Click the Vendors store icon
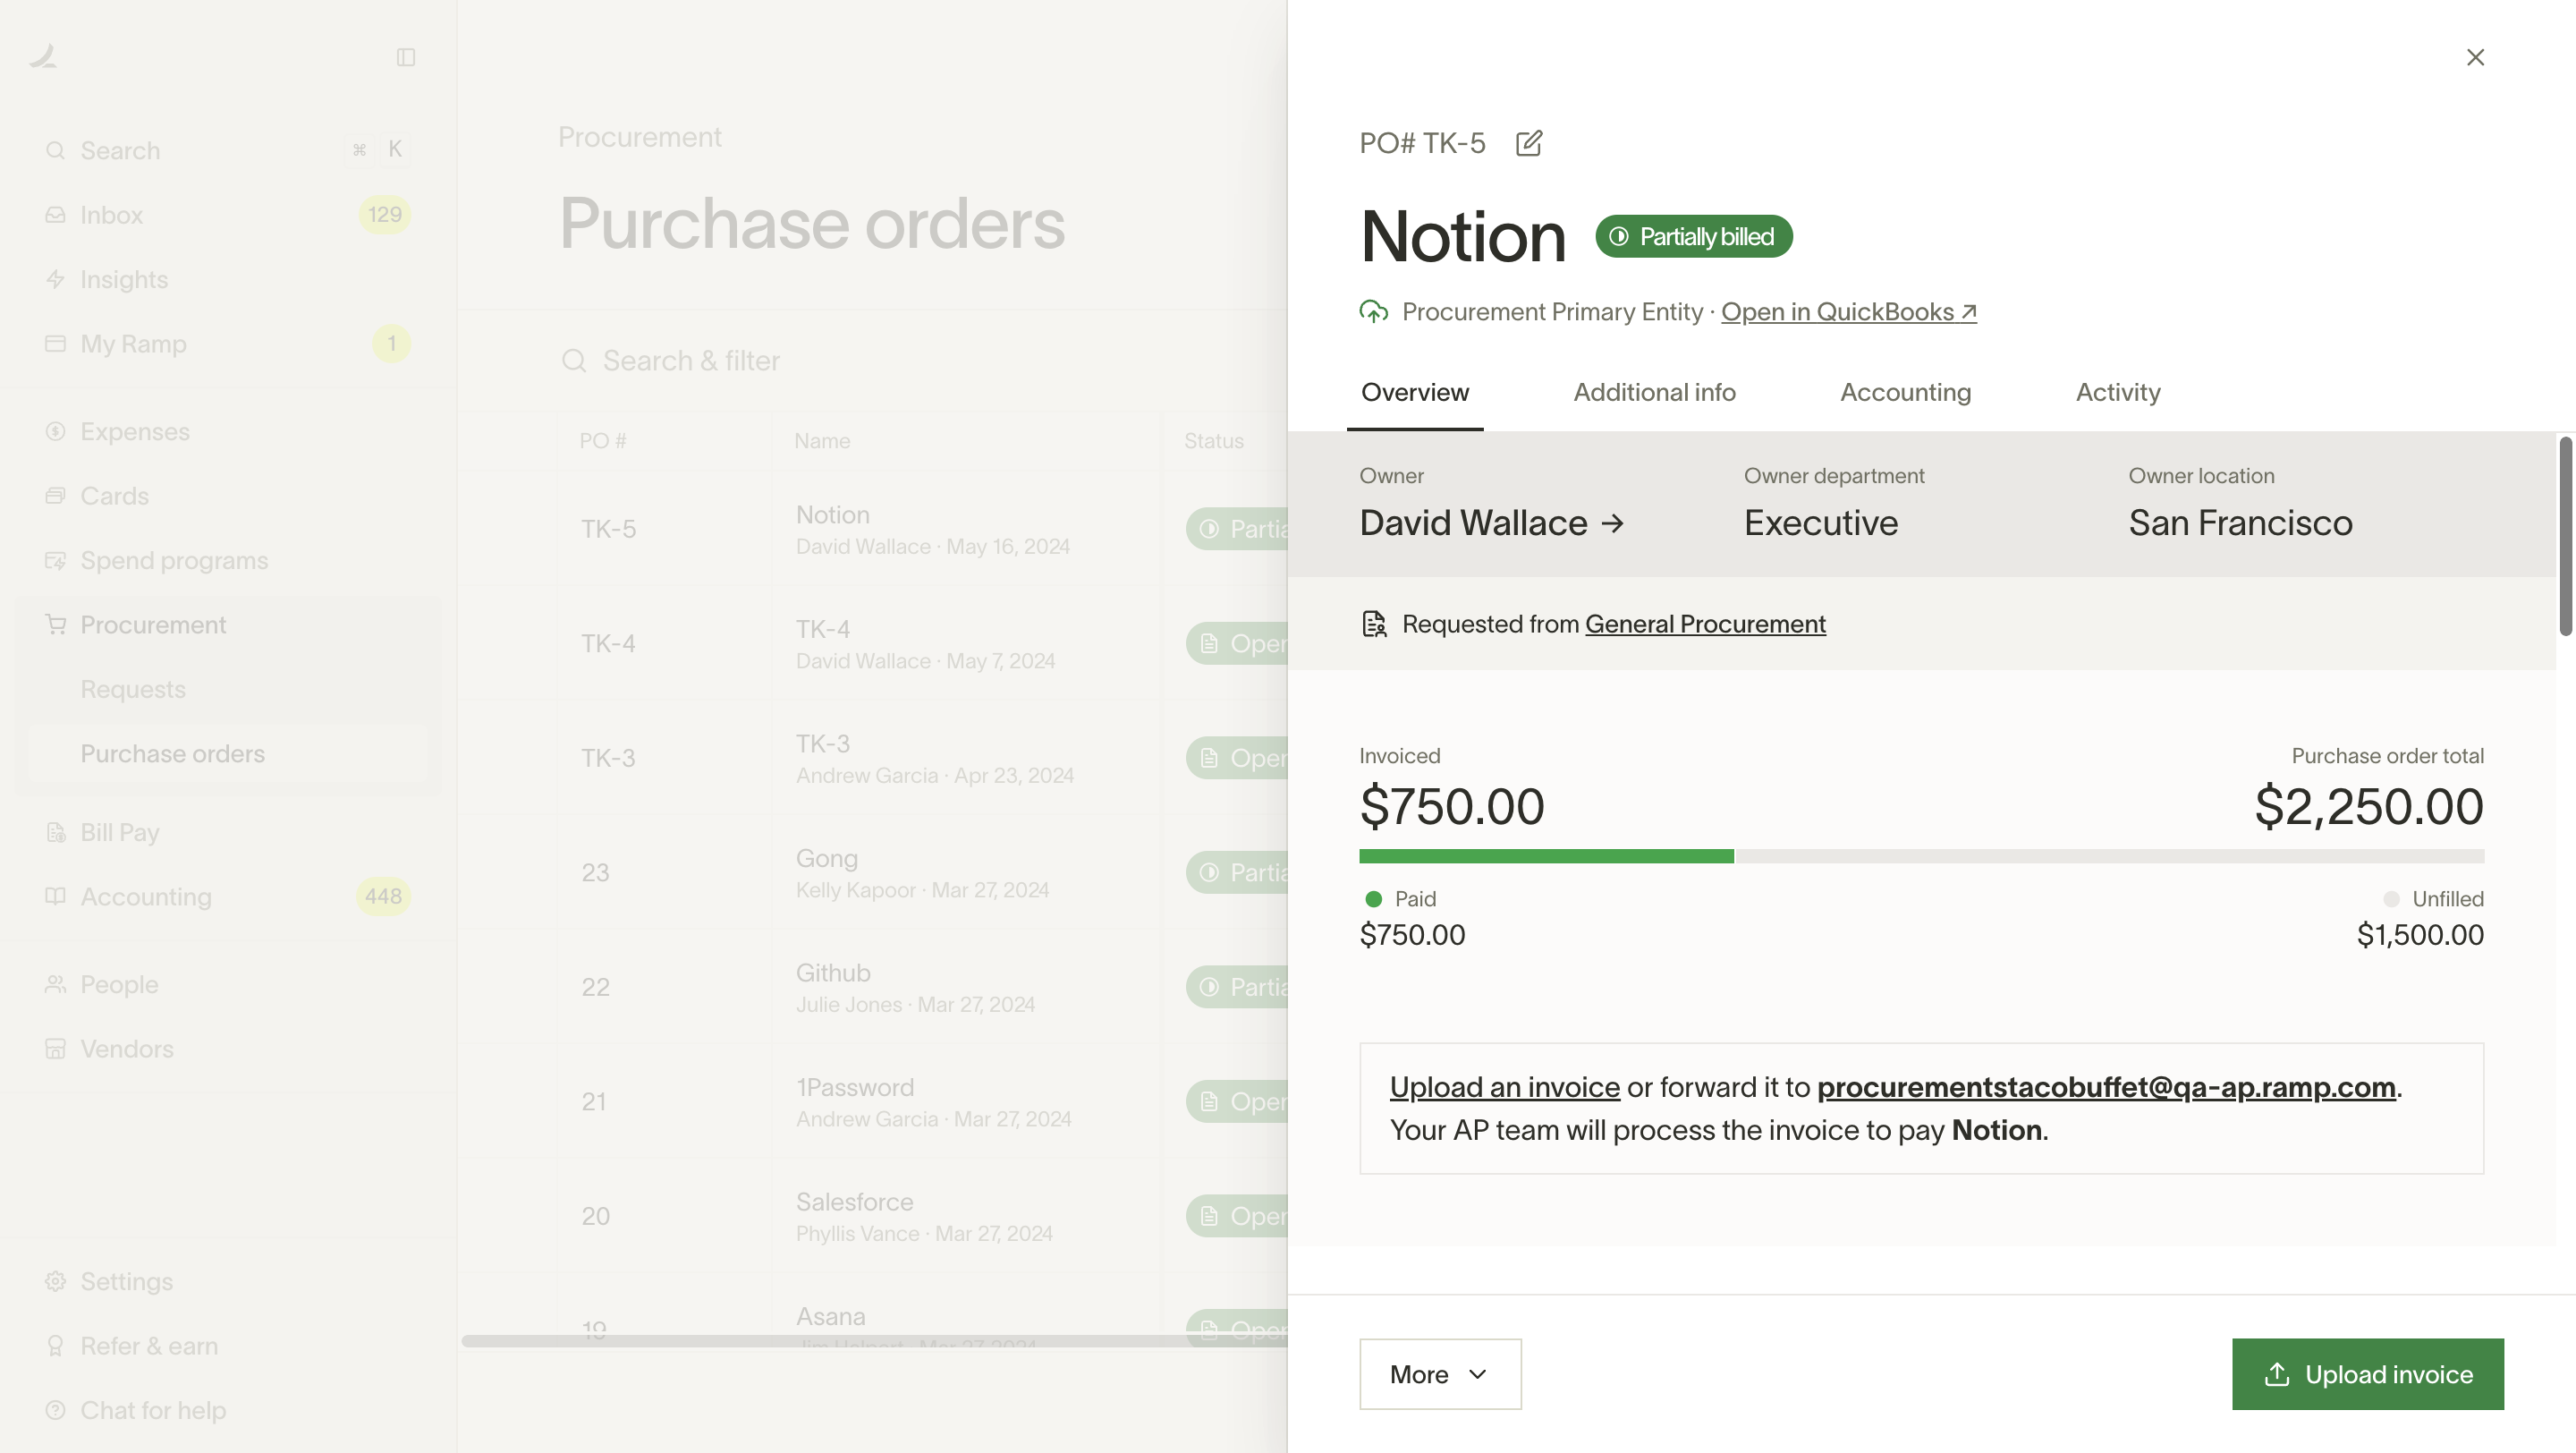Screen dimensions: 2576x1453 pos(56,1049)
